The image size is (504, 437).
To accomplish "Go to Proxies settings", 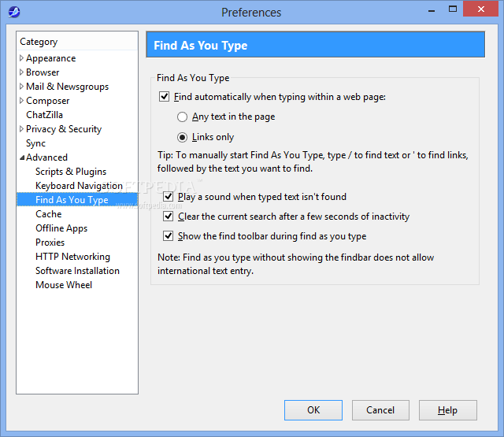I will [x=50, y=243].
